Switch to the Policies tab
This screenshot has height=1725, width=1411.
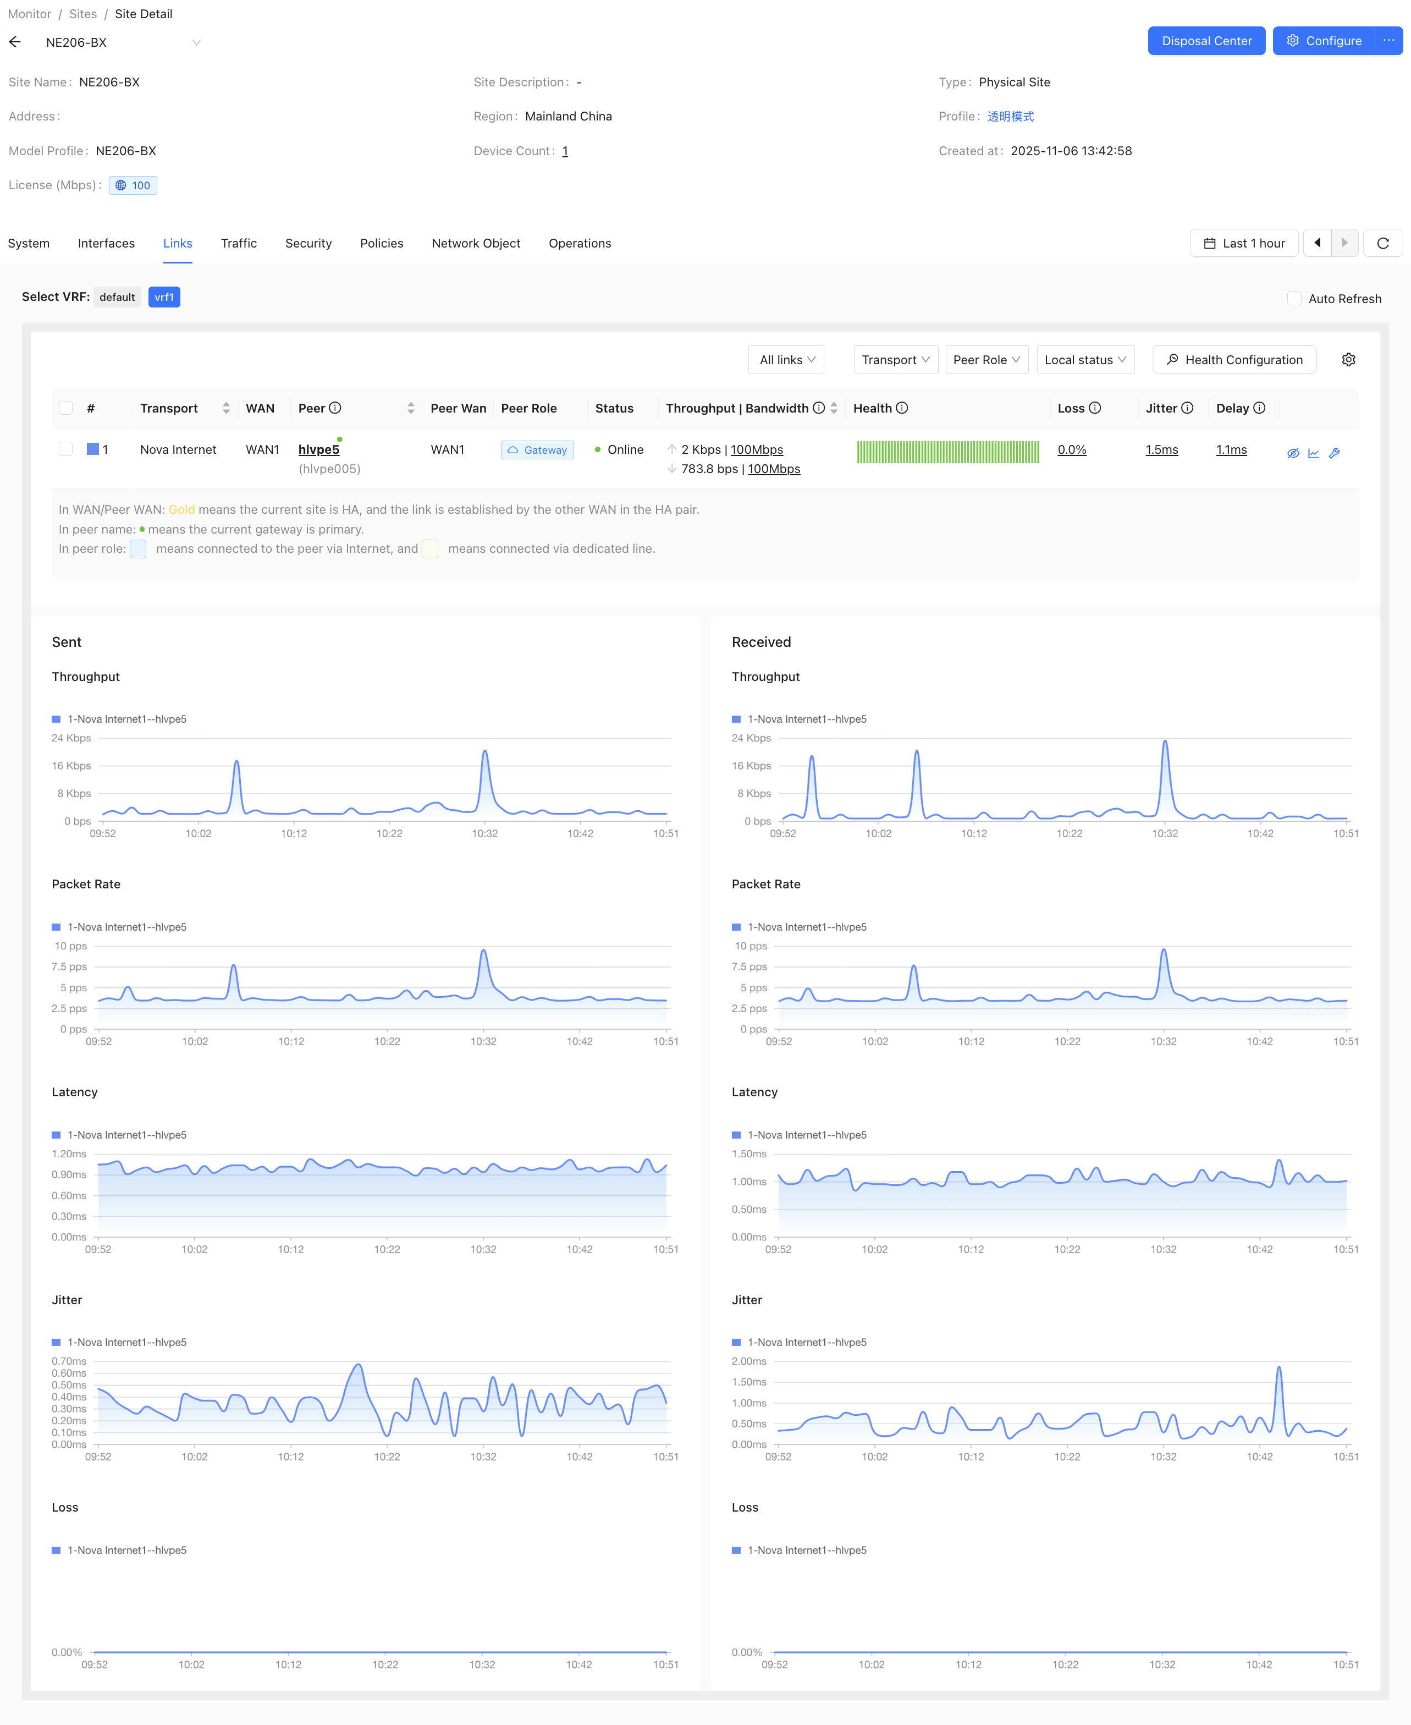[x=381, y=243]
